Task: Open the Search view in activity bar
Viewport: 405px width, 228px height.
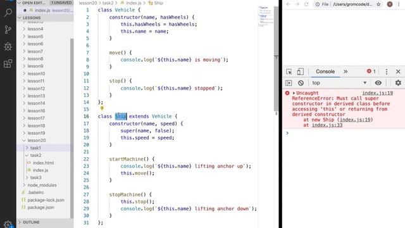Action: pos(8,13)
